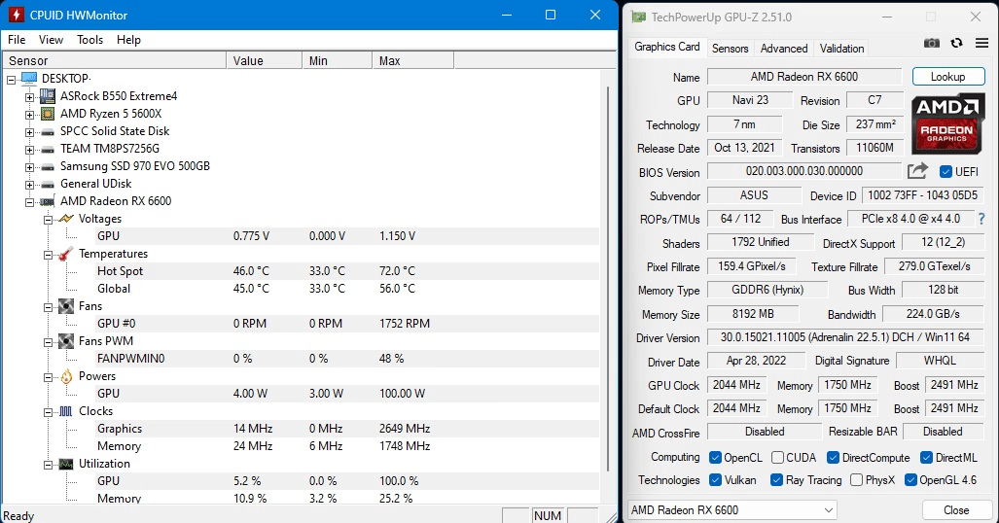The image size is (999, 523).
Task: Open HWMonitor View menu
Action: (x=51, y=40)
